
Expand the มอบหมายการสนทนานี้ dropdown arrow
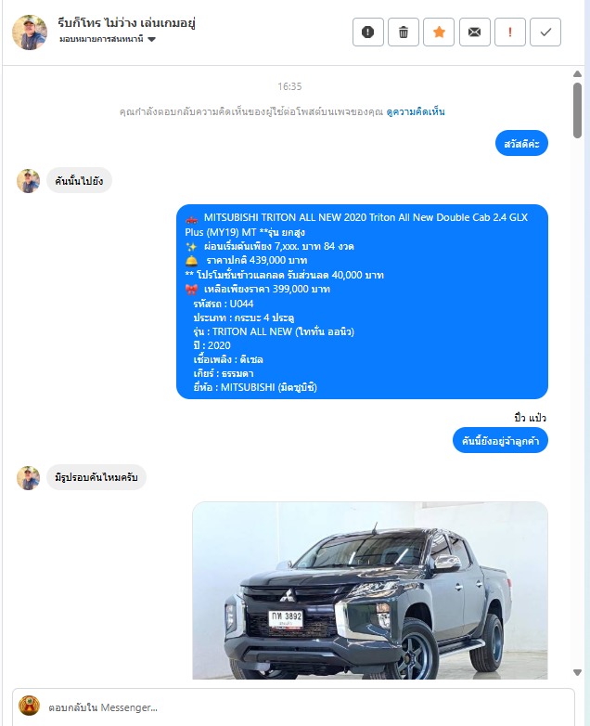(x=151, y=39)
